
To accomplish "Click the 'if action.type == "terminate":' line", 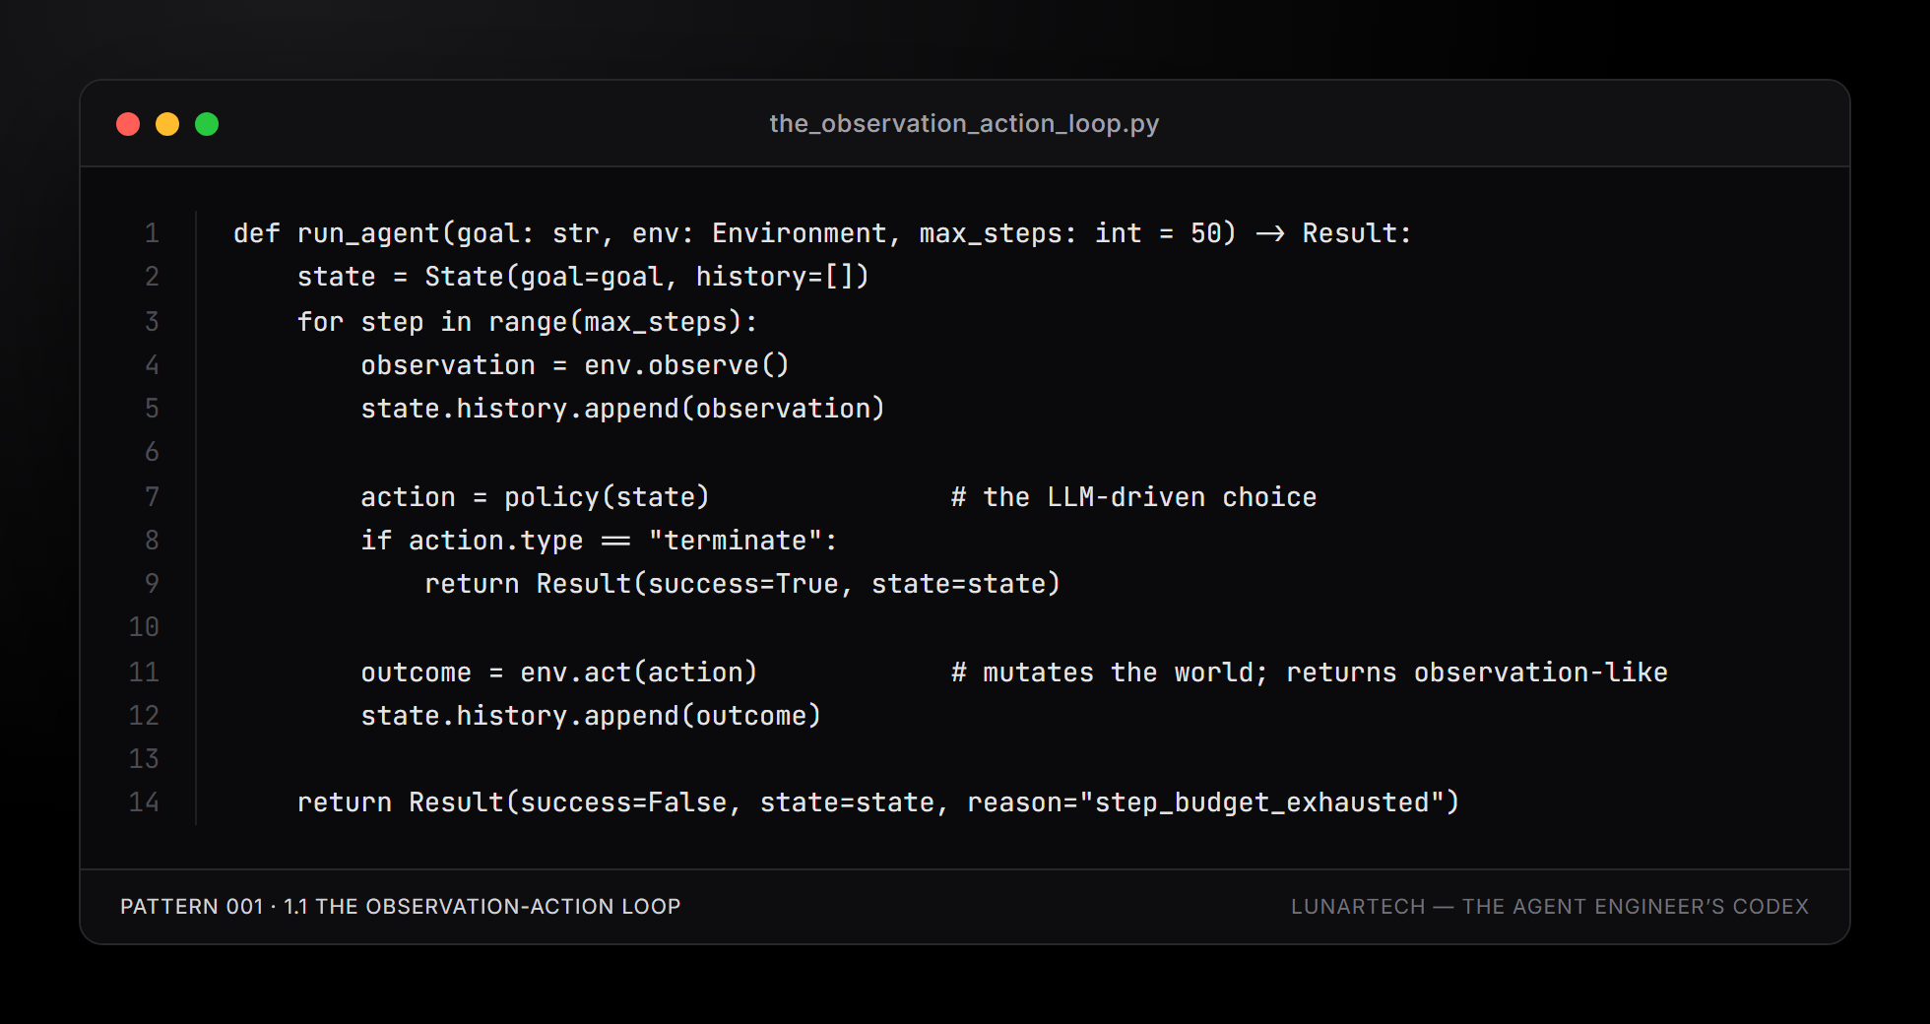I will tap(599, 541).
